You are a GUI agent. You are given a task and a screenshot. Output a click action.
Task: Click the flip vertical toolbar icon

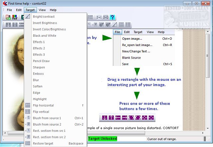coord(128,24)
